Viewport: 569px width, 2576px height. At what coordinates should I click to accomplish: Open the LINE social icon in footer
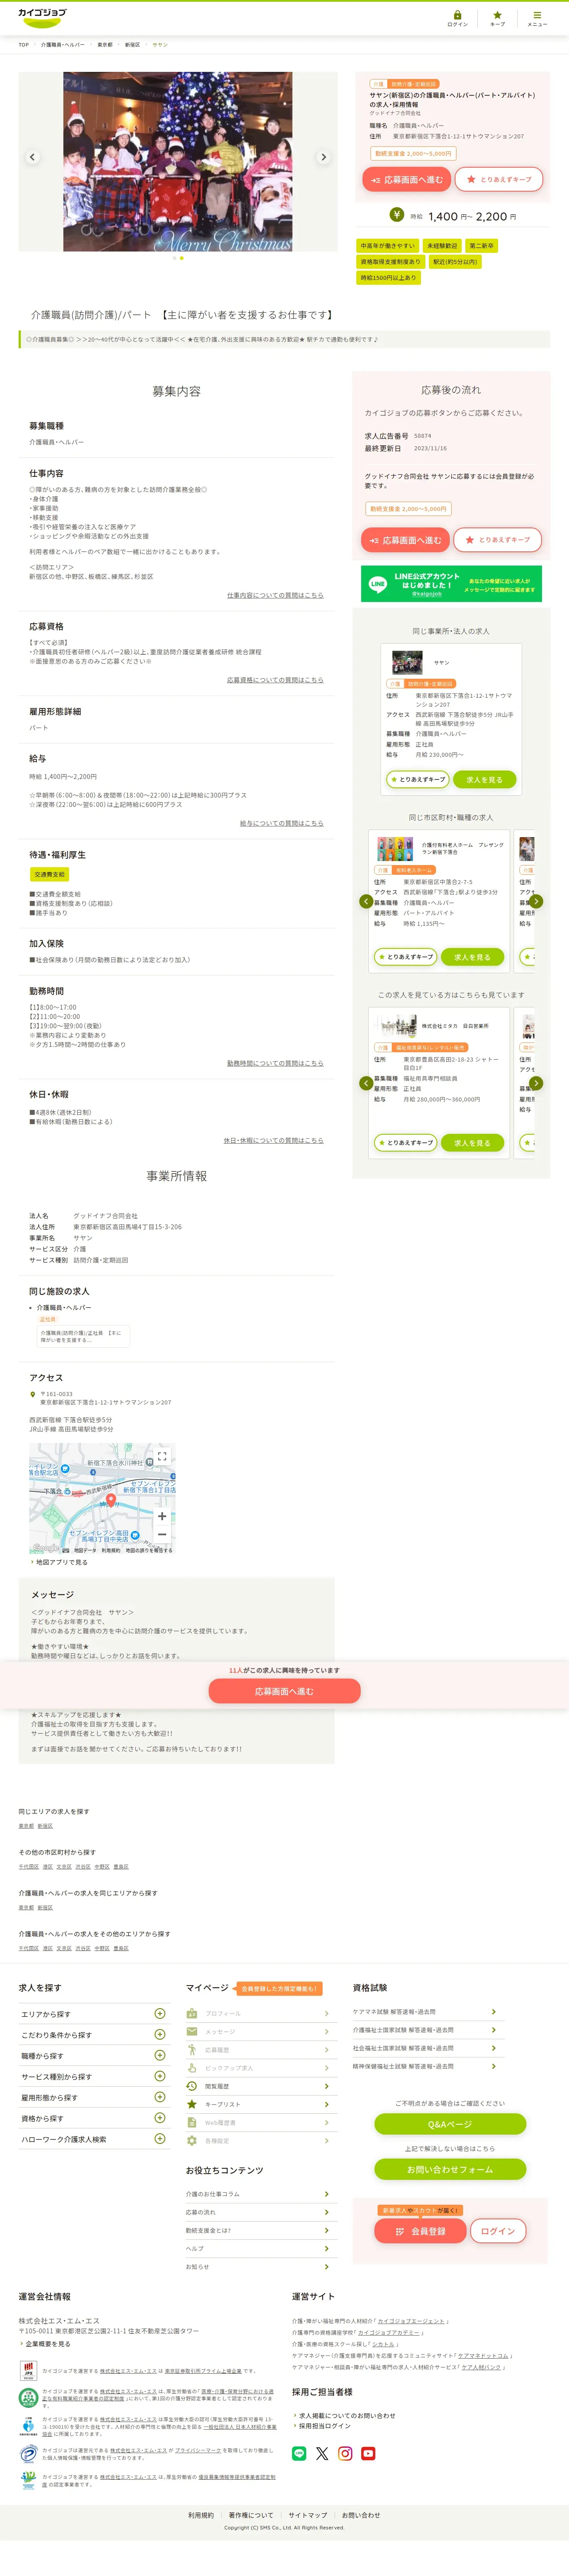[x=299, y=2453]
